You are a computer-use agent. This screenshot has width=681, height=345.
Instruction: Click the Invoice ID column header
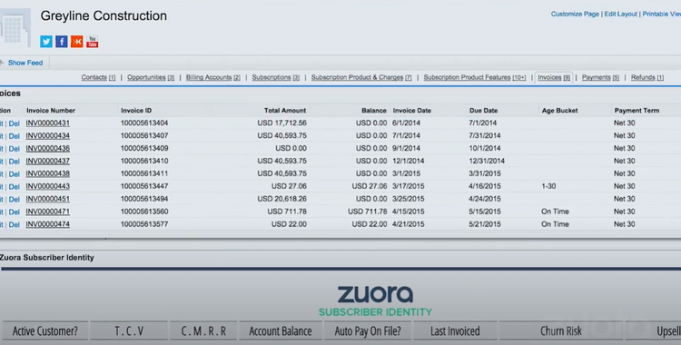[x=136, y=111]
